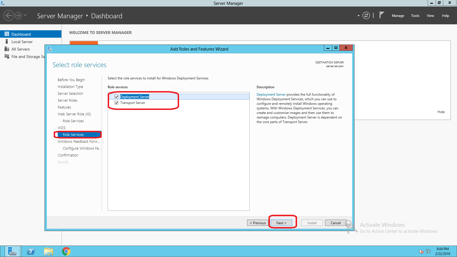The height and width of the screenshot is (257, 457).
Task: Open Server Manager from the taskbar
Action: (12, 251)
